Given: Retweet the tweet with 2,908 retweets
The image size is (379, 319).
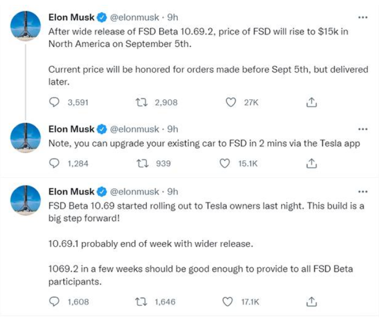Looking at the screenshot, I should 142,103.
